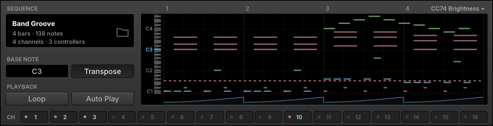The height and width of the screenshot is (126, 493).
Task: Enable channel 8
Action: [239, 117]
